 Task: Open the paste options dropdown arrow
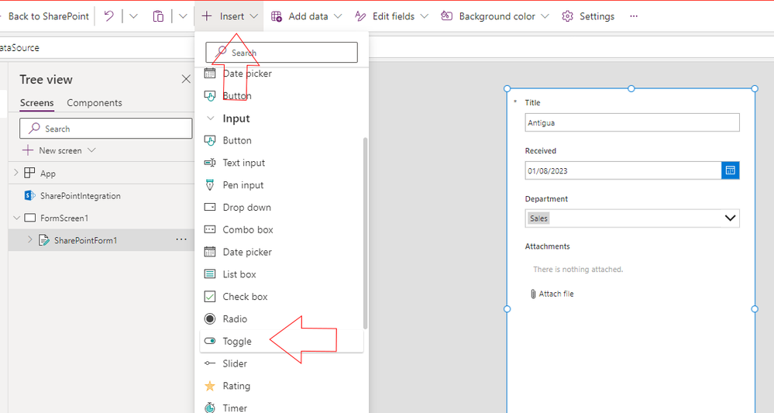point(183,16)
